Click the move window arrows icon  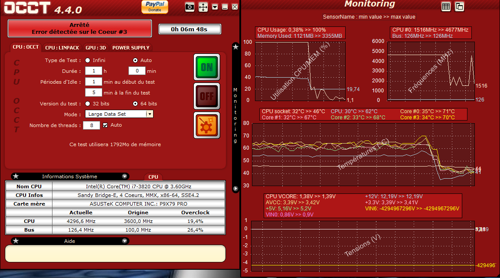pyautogui.click(x=203, y=7)
